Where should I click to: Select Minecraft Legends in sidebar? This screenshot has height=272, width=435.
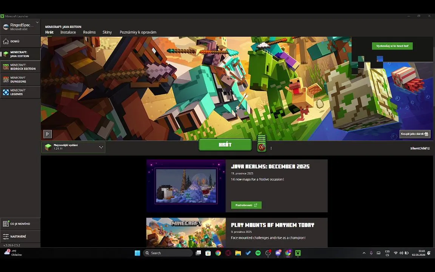[20, 92]
